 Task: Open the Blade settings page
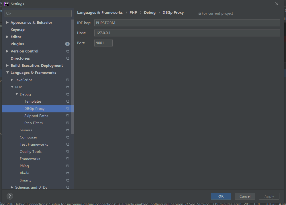(24, 173)
